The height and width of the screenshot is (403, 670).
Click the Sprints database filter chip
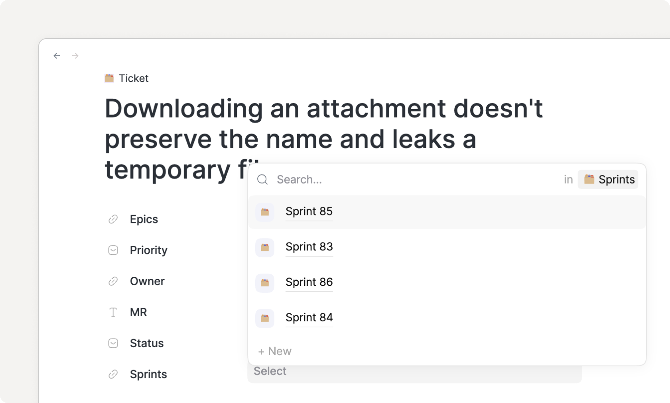[608, 180]
